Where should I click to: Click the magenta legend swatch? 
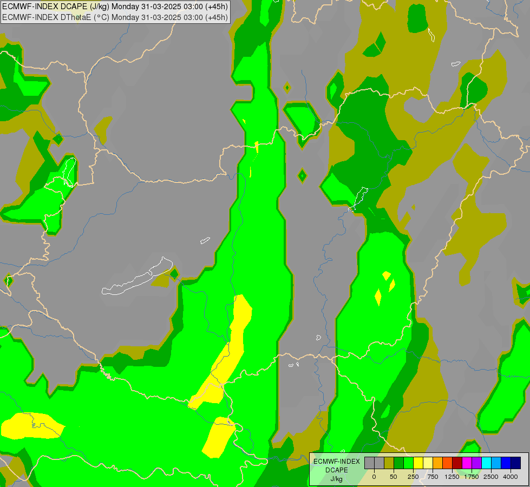[x=467, y=463]
